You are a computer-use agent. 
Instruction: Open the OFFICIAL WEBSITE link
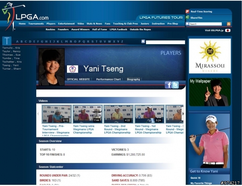[x=78, y=79]
